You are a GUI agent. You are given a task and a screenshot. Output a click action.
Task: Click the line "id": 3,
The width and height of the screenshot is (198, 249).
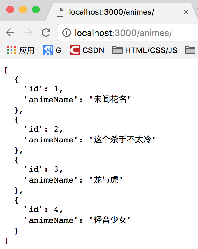[44, 169]
